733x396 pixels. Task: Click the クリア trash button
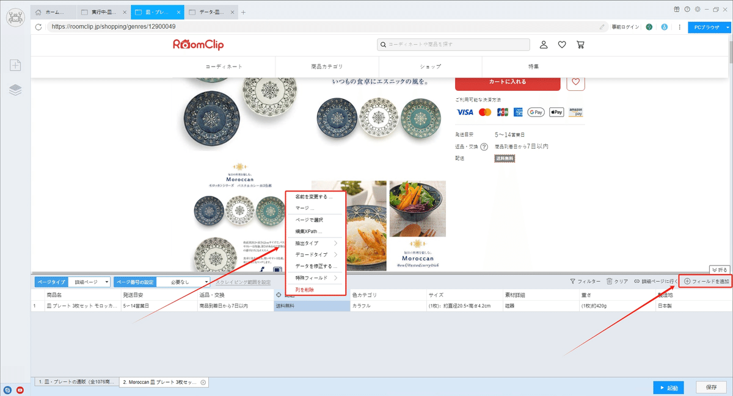[x=617, y=281]
